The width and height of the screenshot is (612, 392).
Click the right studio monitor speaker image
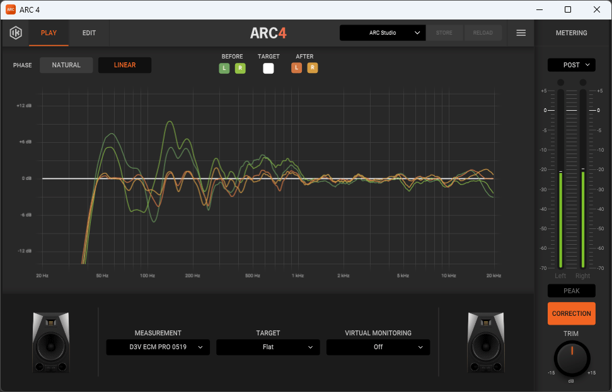[485, 342]
